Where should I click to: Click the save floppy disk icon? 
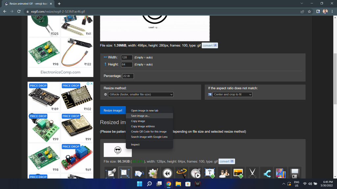(x=295, y=173)
